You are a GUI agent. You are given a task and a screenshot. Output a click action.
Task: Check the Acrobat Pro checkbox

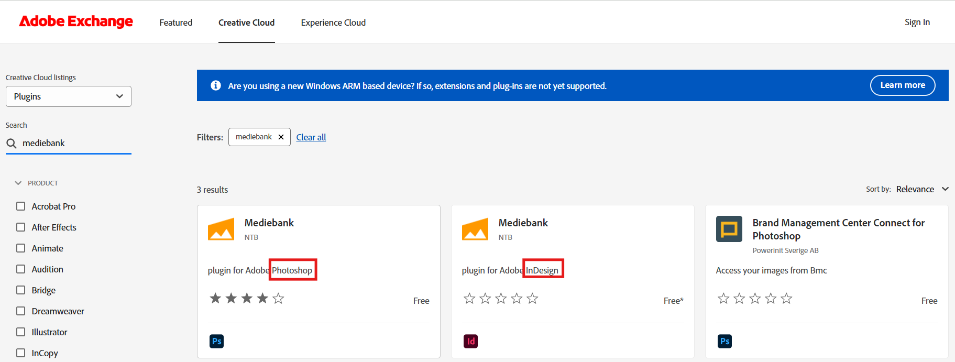(21, 206)
